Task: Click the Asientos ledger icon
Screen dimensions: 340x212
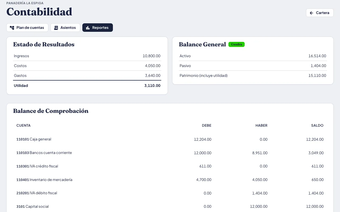Action: pos(56,28)
